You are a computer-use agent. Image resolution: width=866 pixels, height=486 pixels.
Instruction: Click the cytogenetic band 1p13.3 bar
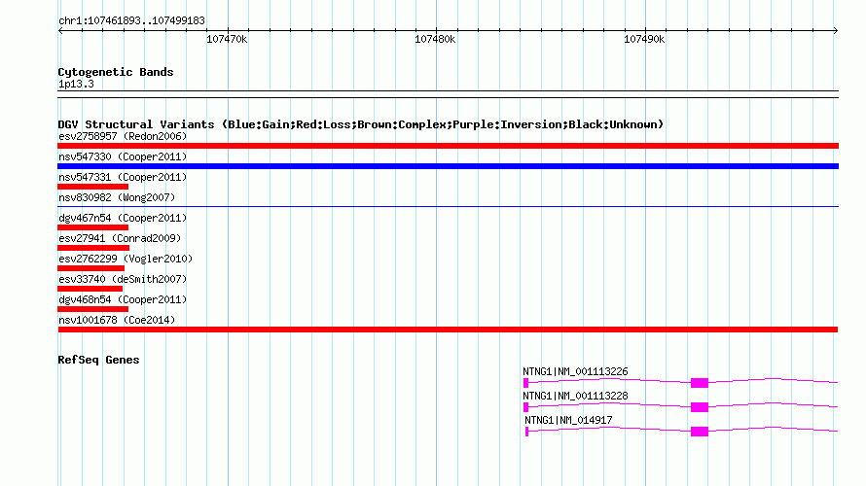tap(448, 94)
